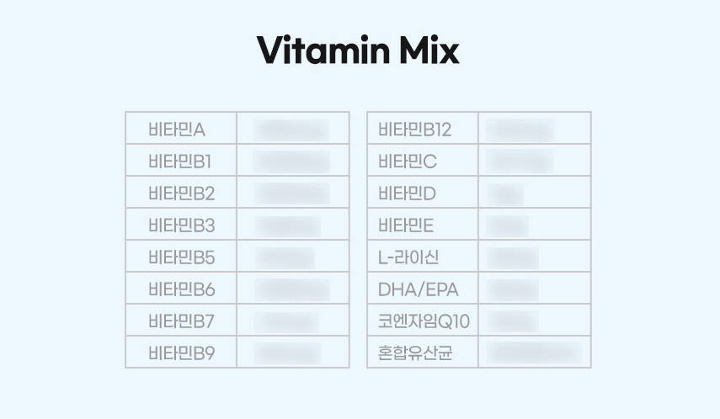720x419 pixels.
Task: Select the L-라이신 label
Action: [408, 257]
